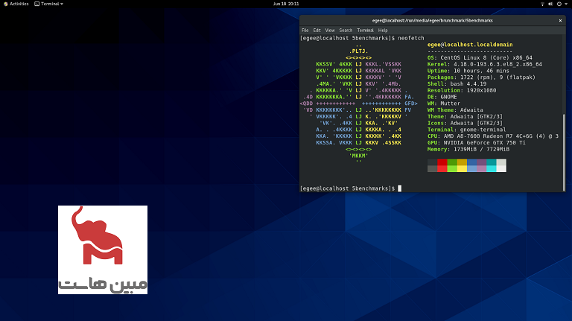Viewport: 572px width, 321px height.
Task: Click the WM Theme: Adwaita line
Action: click(455, 110)
